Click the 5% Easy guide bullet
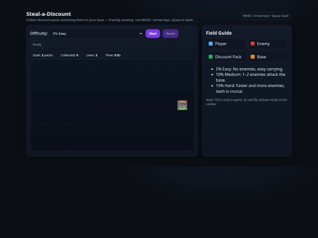This screenshot has height=238, width=318. 250,69
